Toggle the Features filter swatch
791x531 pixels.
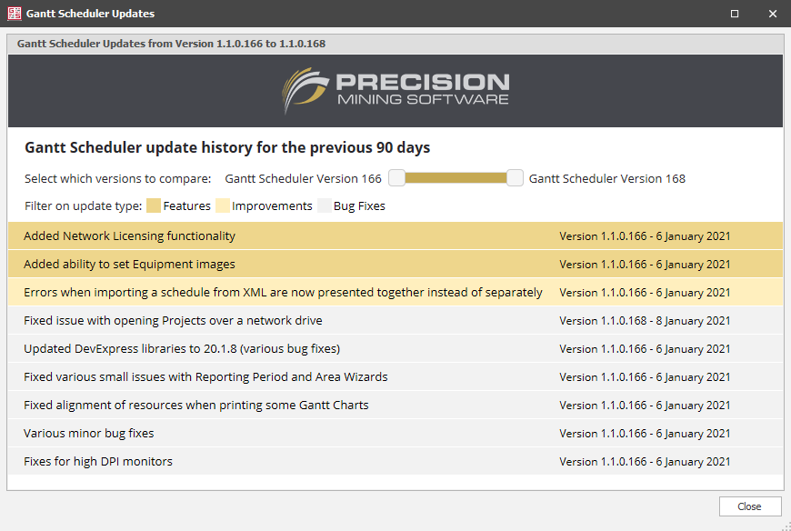pyautogui.click(x=154, y=205)
